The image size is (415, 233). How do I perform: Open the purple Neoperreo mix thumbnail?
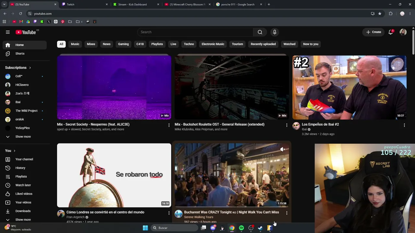click(114, 87)
